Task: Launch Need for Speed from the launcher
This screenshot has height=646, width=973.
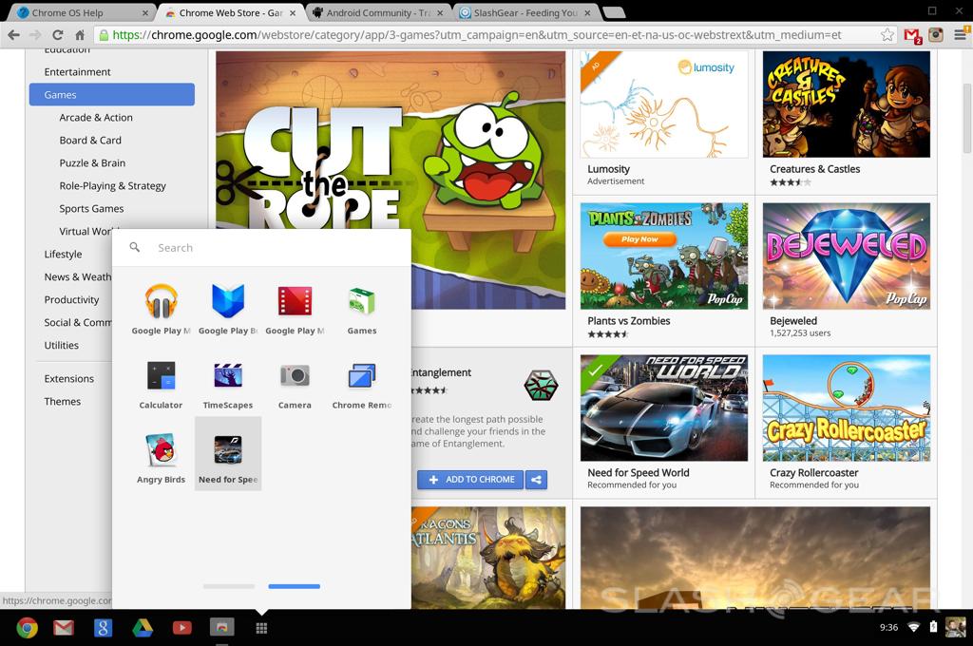Action: (x=228, y=454)
